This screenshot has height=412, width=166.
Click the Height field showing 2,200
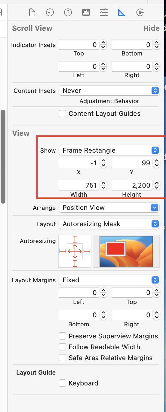[x=132, y=185]
